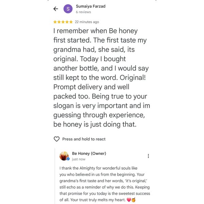
Task: Click the blue verified badge on owner avatar
Action: pos(68,159)
